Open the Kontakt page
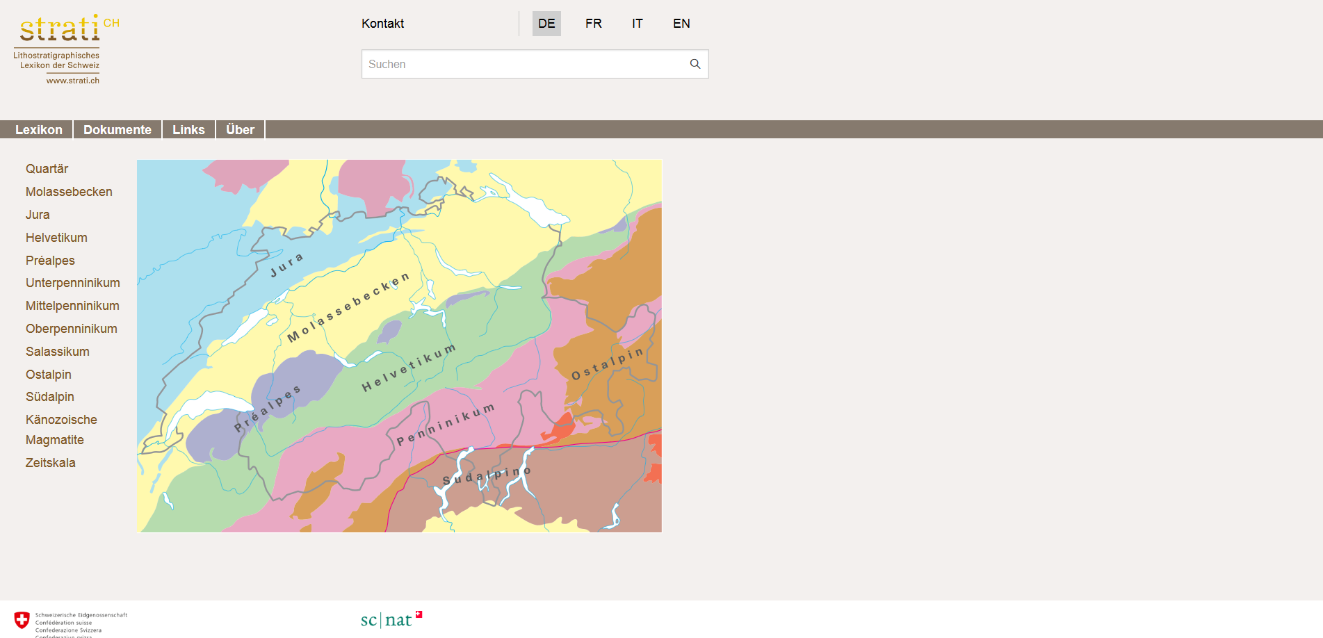This screenshot has height=638, width=1323. 382,24
